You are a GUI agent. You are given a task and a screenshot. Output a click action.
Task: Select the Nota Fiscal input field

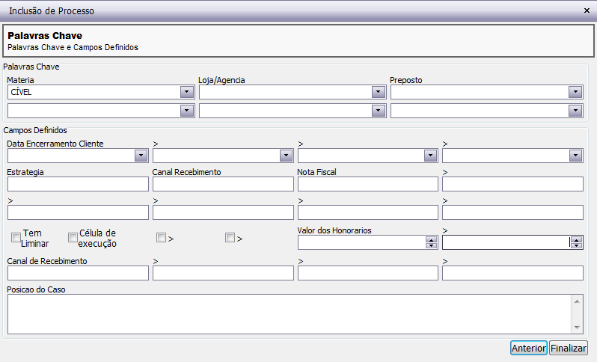coord(368,184)
